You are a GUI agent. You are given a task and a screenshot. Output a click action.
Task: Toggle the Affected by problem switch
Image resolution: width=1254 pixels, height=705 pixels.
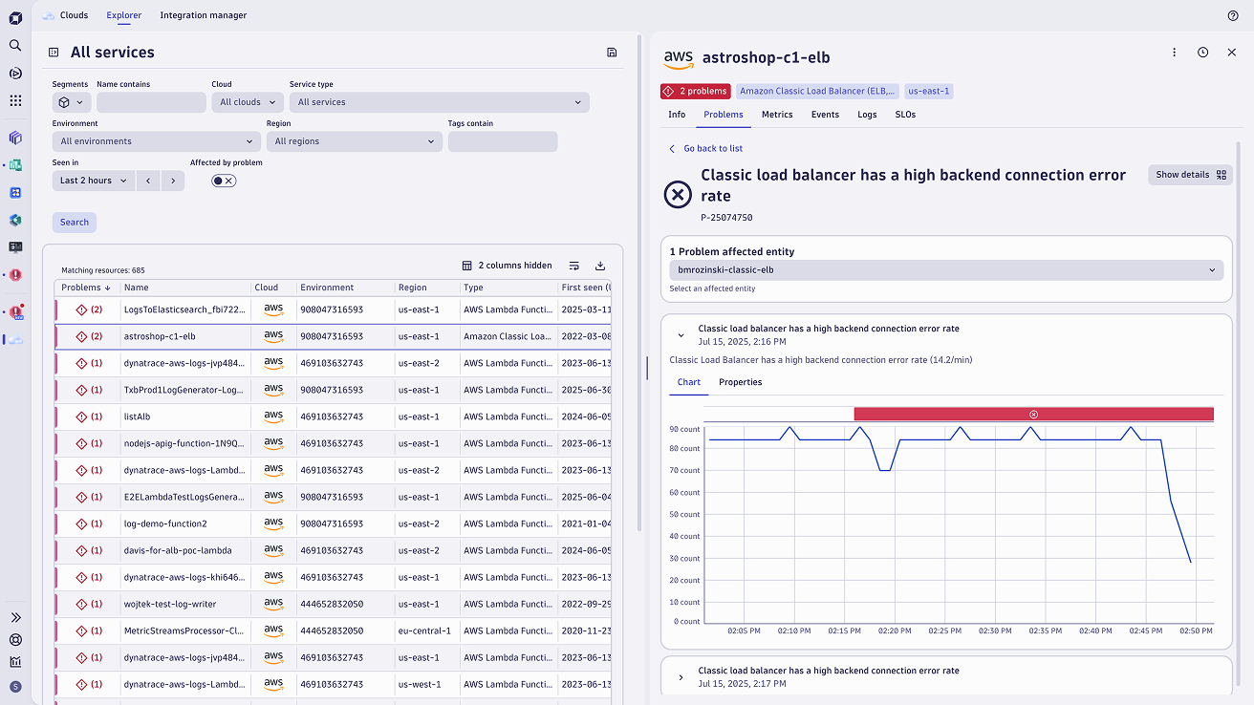coord(224,181)
